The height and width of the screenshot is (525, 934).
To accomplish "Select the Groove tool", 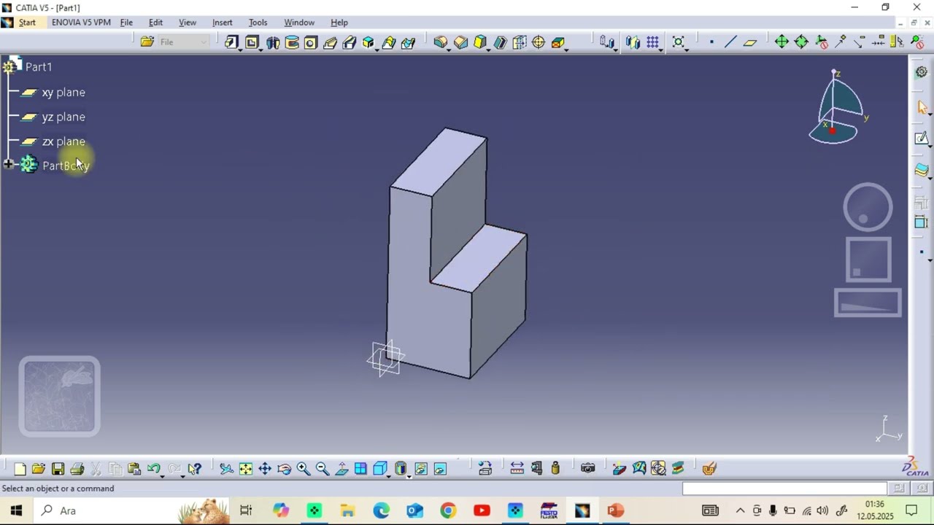I will 292,42.
